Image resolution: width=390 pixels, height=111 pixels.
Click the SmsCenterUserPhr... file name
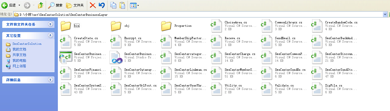190,85
